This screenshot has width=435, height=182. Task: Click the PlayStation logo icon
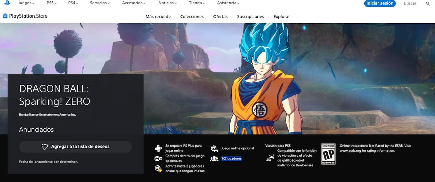[7, 3]
